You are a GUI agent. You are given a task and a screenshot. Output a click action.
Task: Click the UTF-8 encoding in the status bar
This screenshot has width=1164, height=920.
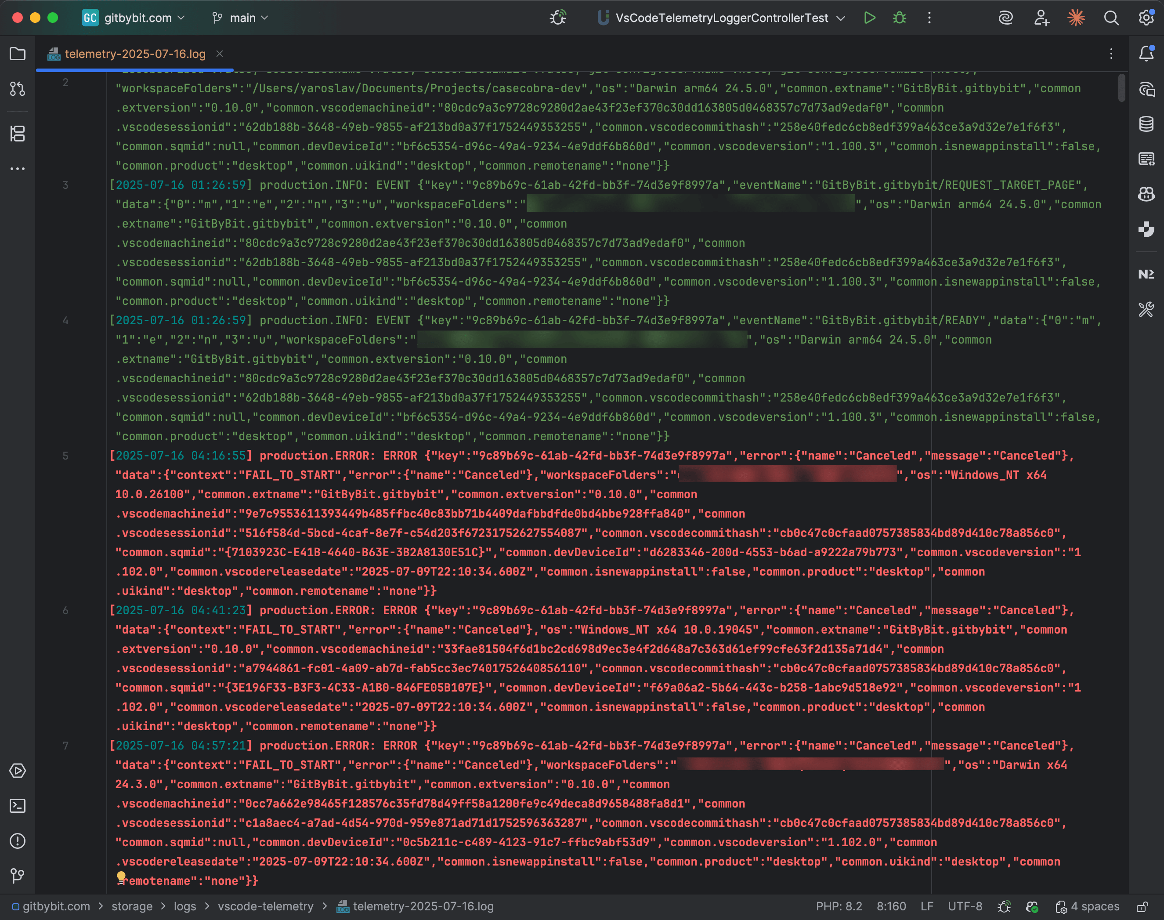tap(965, 906)
